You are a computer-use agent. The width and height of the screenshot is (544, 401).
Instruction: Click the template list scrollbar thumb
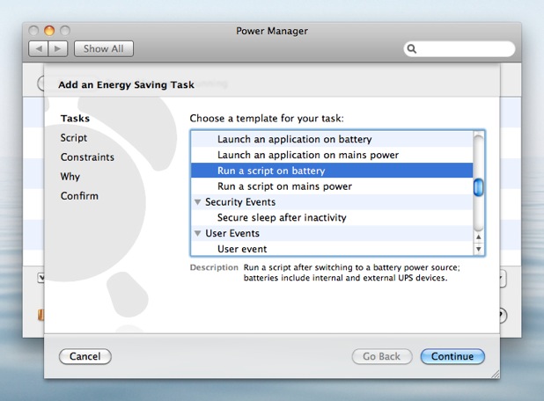click(479, 187)
